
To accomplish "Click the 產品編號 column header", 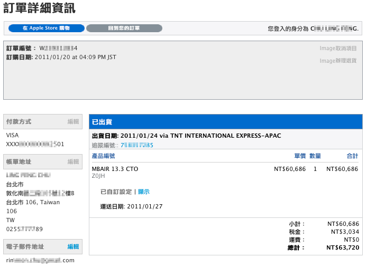I will [x=103, y=156].
